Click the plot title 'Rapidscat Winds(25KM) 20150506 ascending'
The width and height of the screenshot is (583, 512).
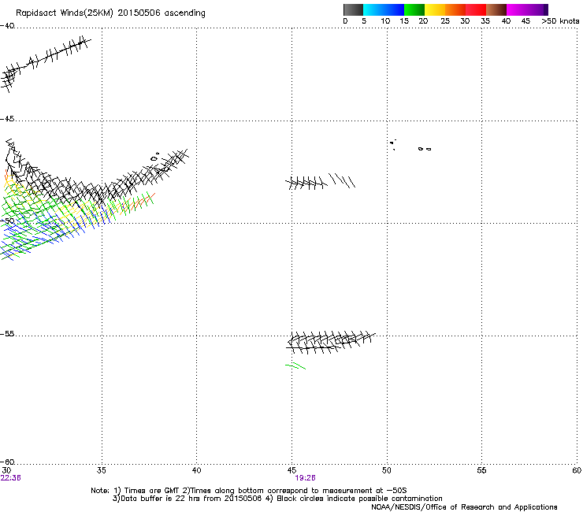[x=110, y=13]
